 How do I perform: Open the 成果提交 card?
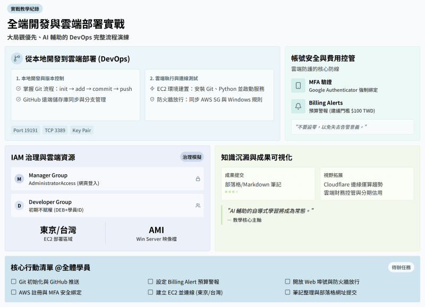(x=268, y=184)
